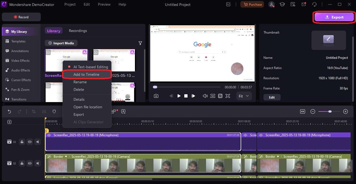Open the Edit menu in menu bar
356x184 pixels.
coord(87,4)
